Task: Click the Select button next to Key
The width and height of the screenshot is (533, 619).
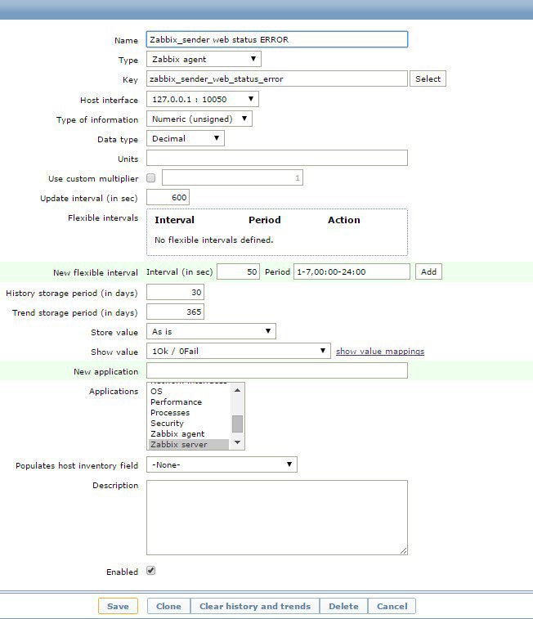Action: coord(428,78)
